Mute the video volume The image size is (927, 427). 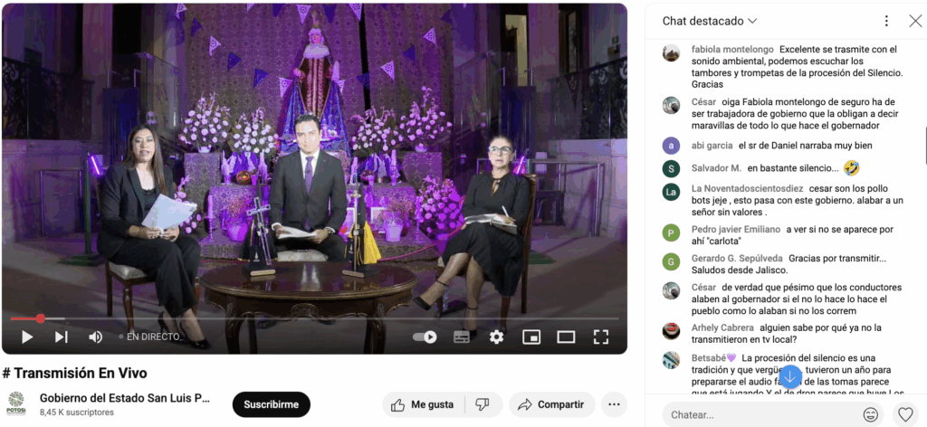point(95,337)
